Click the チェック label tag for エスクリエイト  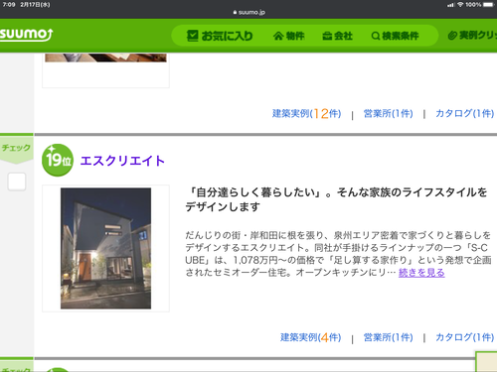[x=16, y=148]
